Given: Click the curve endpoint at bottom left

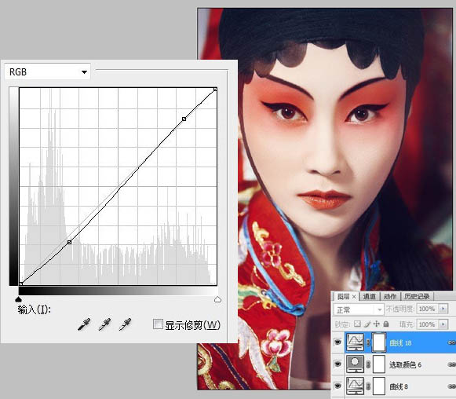Looking at the screenshot, I should [21, 284].
